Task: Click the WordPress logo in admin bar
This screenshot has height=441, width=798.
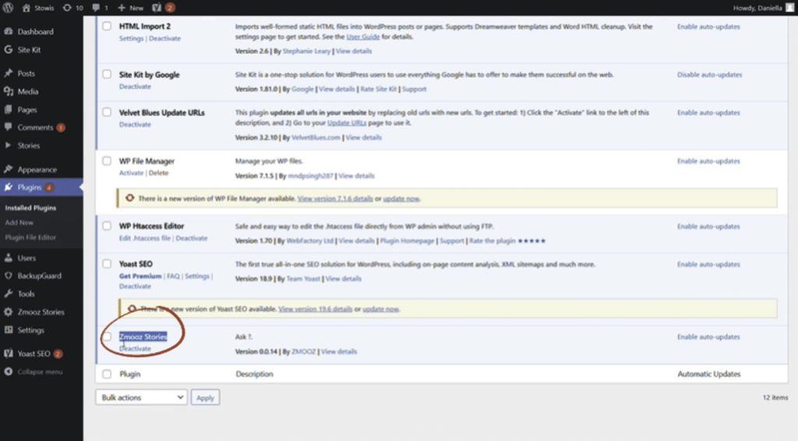Action: coord(8,8)
